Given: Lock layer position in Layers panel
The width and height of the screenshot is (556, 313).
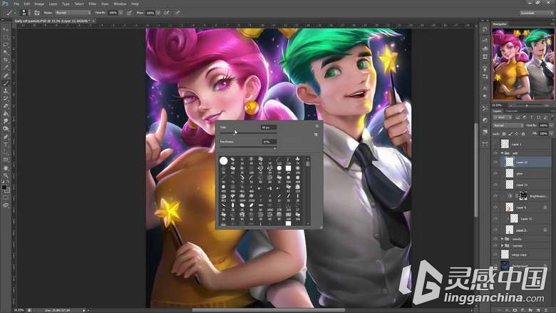Looking at the screenshot, I should [x=517, y=133].
